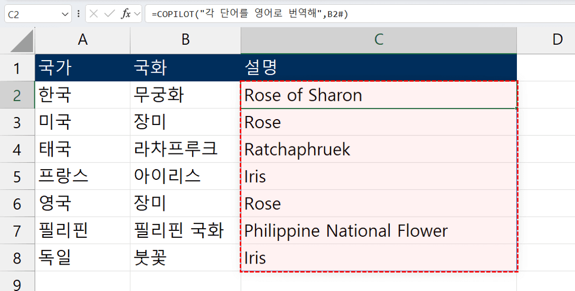Select the row 9 header
The height and width of the screenshot is (291, 575).
(17, 284)
